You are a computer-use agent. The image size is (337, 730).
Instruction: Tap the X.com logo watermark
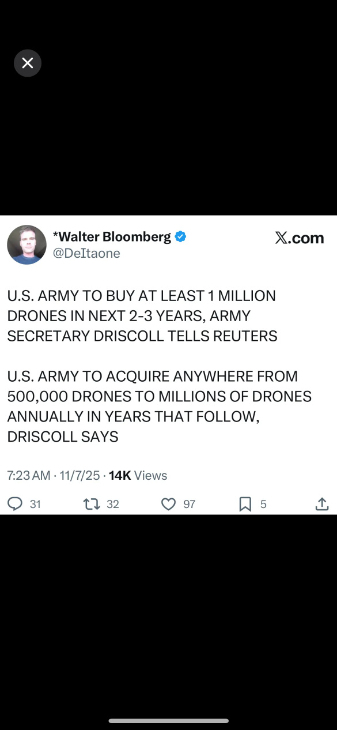click(300, 238)
